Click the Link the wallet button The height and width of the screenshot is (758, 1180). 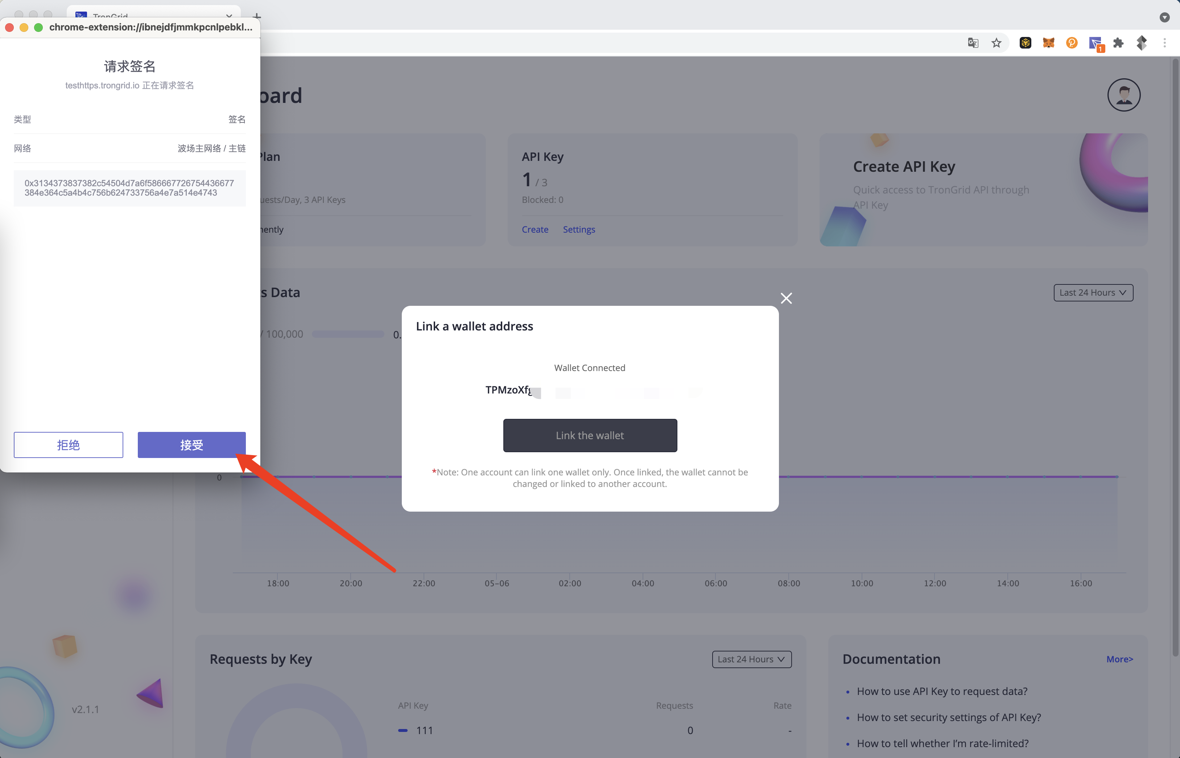[x=590, y=435]
